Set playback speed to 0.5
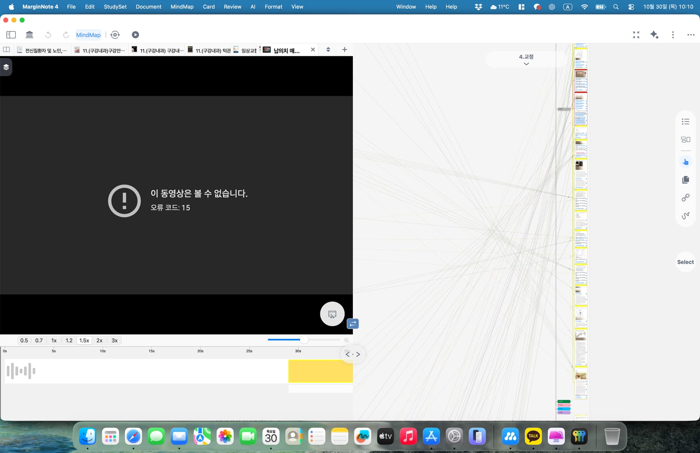This screenshot has height=453, width=700. (x=24, y=340)
